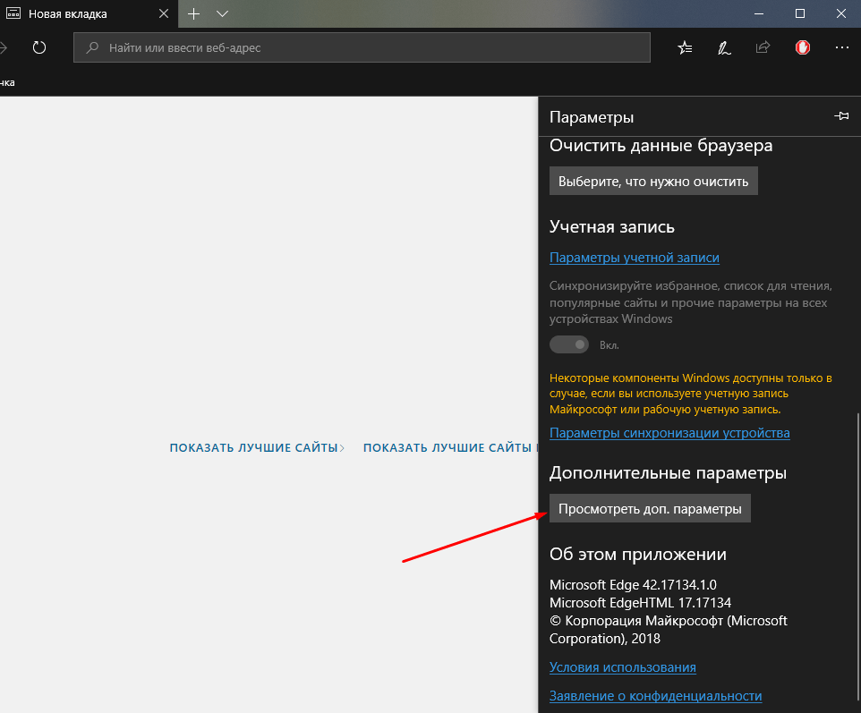Click the refresh page icon

pyautogui.click(x=39, y=47)
